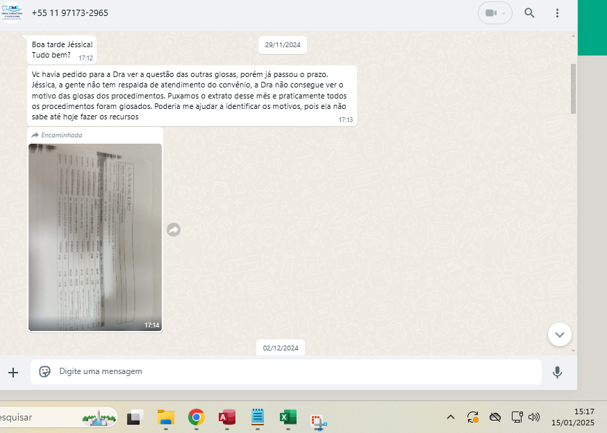Viewport: 607px width, 433px height.
Task: Open Microsoft Excel from the taskbar
Action: 288,417
